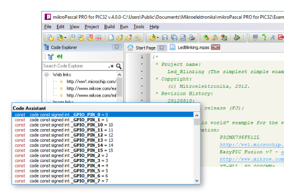Screen dimensions: 284x195
Task: Select _GPIO_PIN_0 = 0 in Code Assistant
Action: pos(103,114)
